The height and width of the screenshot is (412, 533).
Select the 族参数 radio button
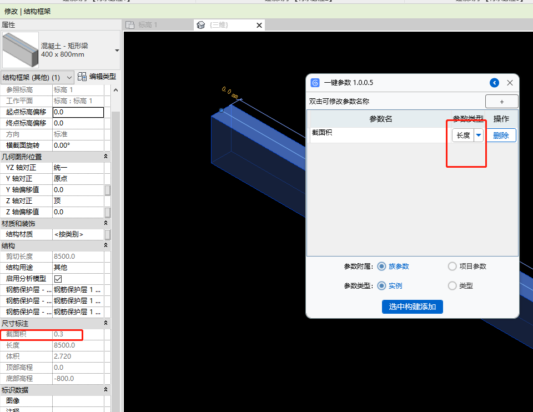pos(381,267)
